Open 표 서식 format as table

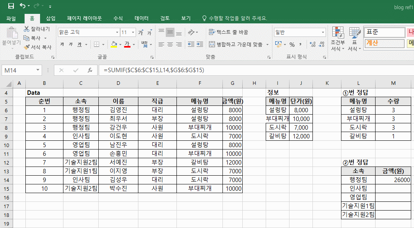[x=354, y=39]
